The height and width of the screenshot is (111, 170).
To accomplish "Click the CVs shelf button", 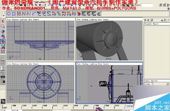I will point(84,14).
